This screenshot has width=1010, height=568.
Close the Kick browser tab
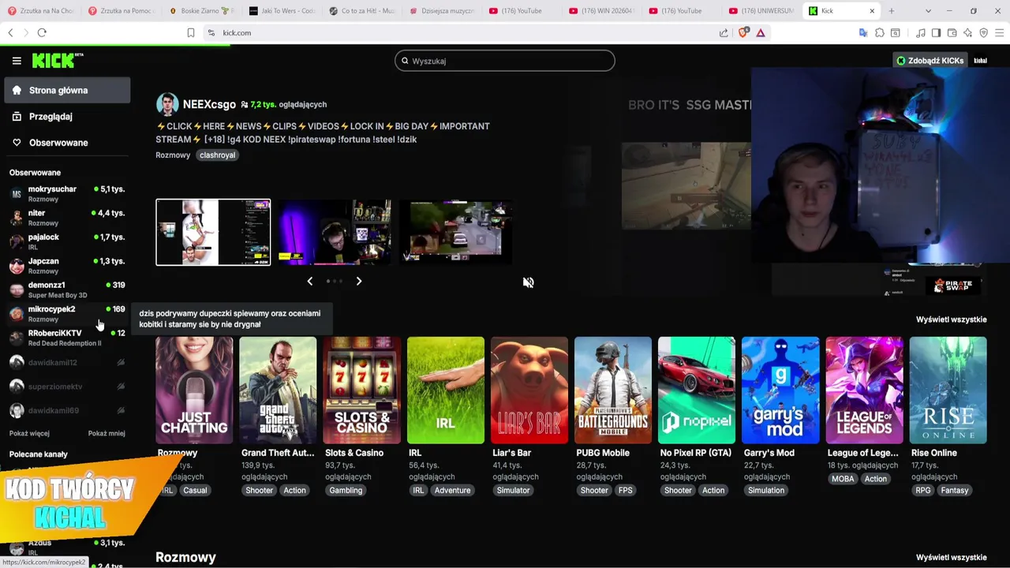(872, 11)
